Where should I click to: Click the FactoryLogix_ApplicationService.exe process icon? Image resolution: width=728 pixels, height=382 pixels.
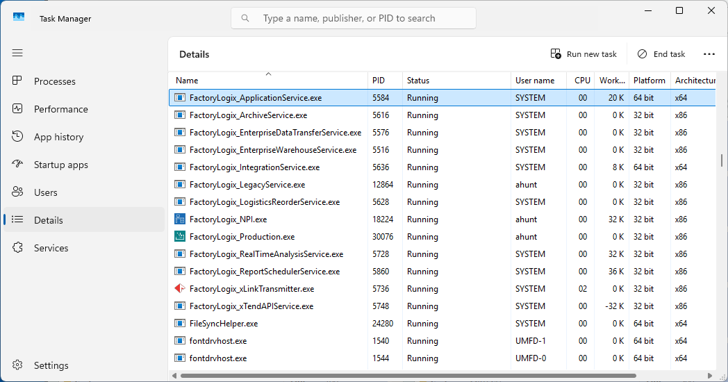[180, 97]
